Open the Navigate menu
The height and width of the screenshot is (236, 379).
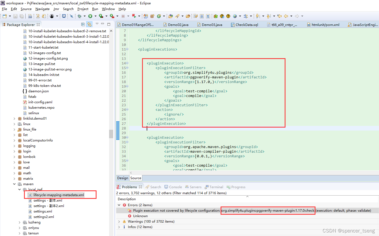(43, 9)
